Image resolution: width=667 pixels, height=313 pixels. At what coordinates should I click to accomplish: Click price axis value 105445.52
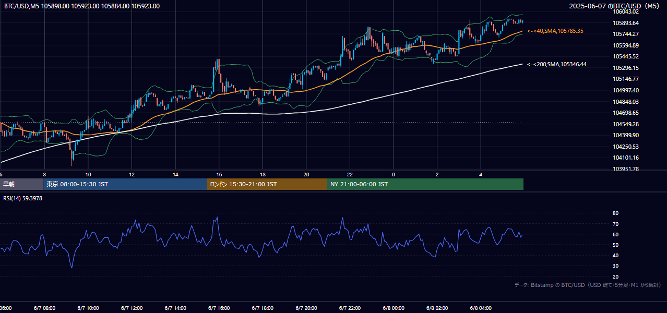click(x=626, y=56)
